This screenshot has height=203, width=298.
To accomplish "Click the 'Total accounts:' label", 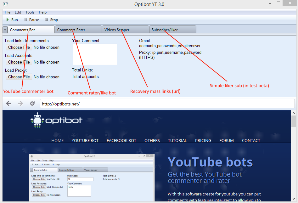I will coord(86,76).
